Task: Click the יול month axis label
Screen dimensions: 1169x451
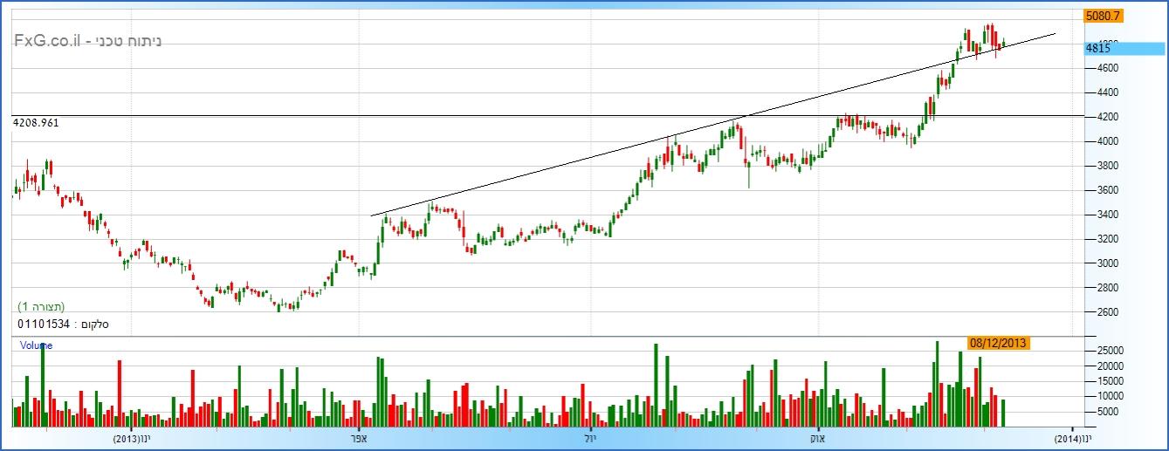Action: [590, 438]
